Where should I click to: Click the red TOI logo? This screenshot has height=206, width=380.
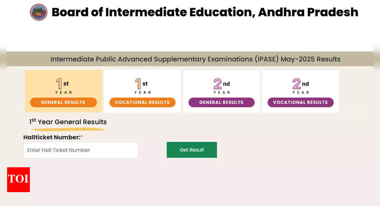pos(18,179)
